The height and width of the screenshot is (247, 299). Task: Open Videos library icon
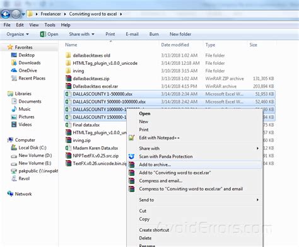[x=14, y=125]
